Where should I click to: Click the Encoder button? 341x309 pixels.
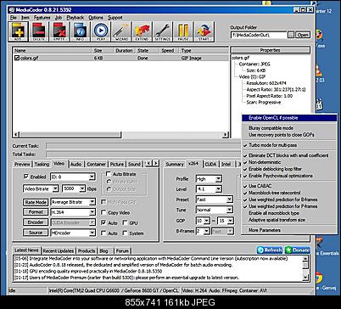coord(36,222)
